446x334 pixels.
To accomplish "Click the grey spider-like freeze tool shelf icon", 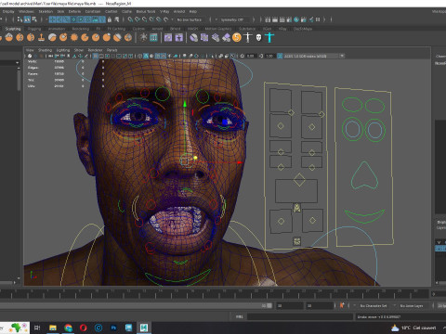I will click(x=143, y=38).
